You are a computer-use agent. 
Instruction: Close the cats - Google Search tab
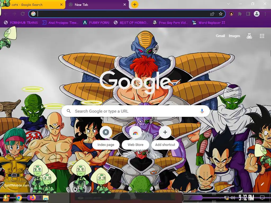tap(61, 5)
